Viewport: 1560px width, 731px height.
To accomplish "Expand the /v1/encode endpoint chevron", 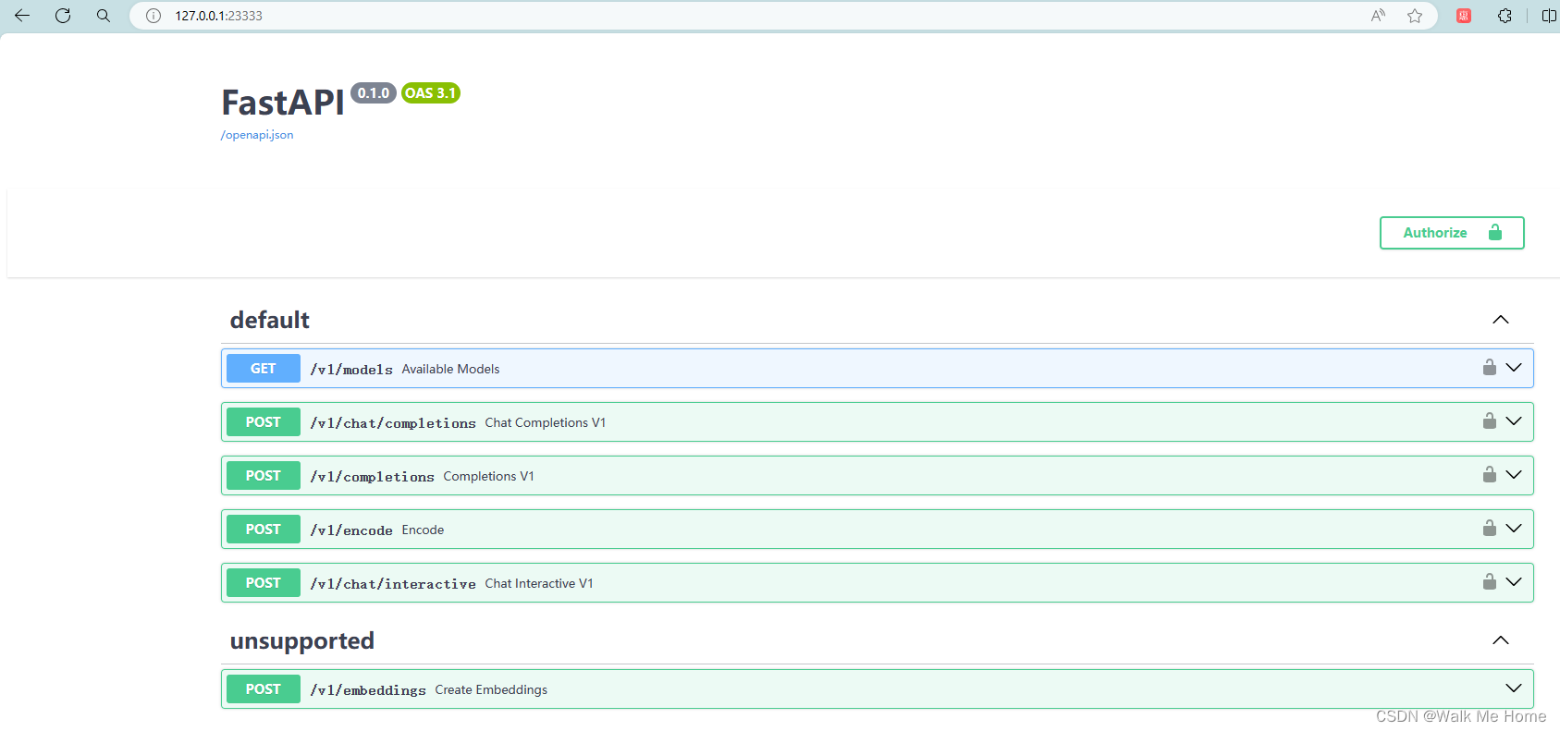I will 1514,529.
